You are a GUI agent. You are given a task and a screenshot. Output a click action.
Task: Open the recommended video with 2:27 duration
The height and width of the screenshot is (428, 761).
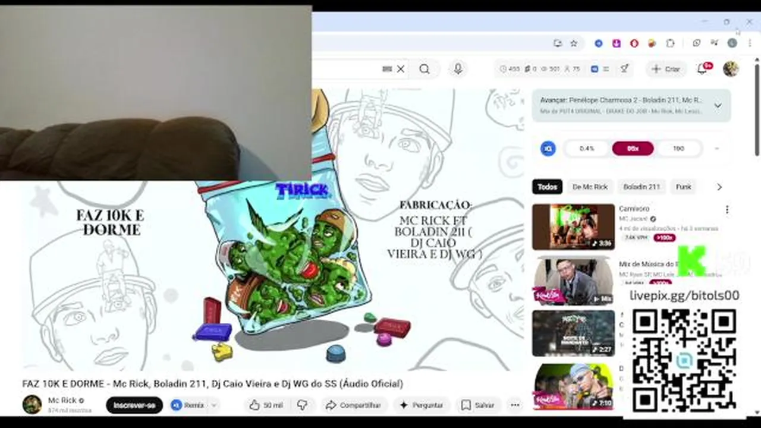pyautogui.click(x=573, y=333)
